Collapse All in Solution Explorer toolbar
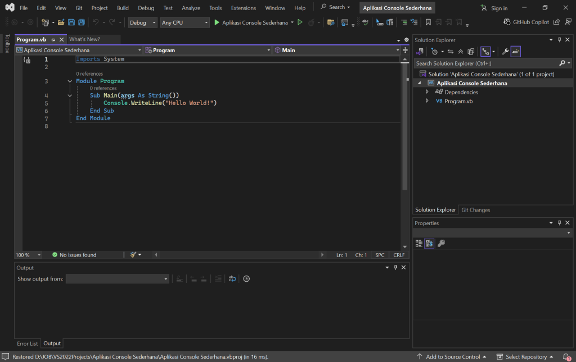This screenshot has height=362, width=576. 461,52
